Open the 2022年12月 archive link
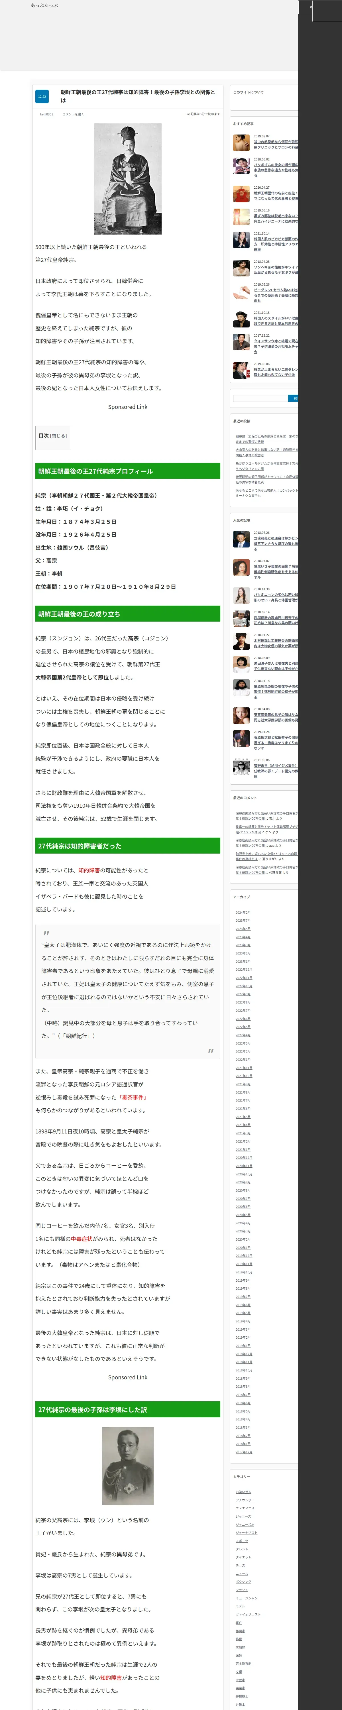 pyautogui.click(x=244, y=969)
